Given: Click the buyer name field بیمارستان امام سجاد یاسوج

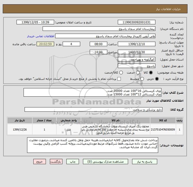Looking at the screenshot, I should click(x=99, y=29).
